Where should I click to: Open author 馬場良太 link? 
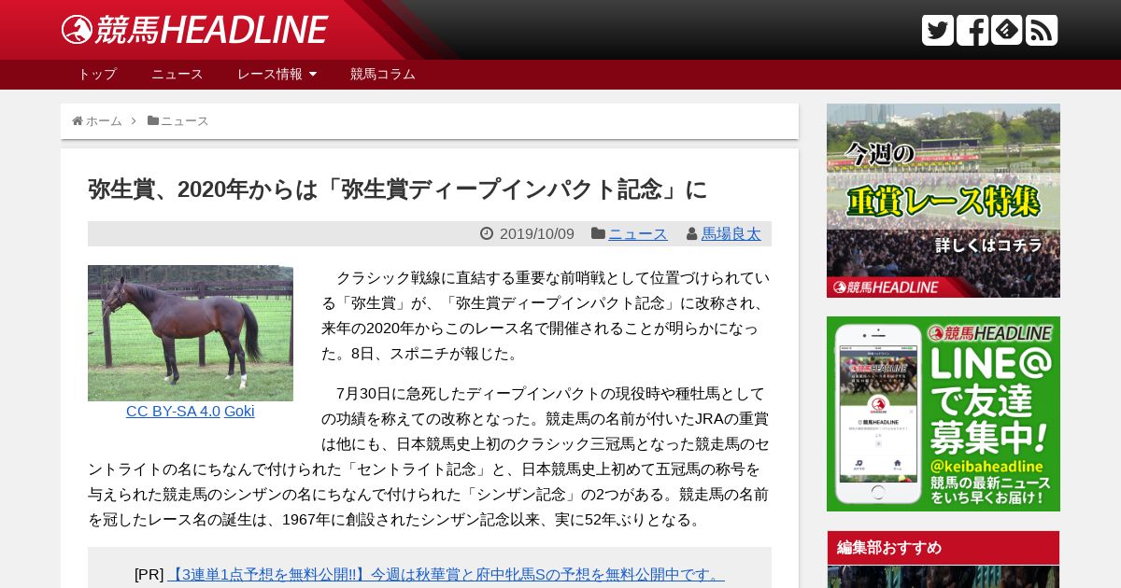tap(731, 233)
